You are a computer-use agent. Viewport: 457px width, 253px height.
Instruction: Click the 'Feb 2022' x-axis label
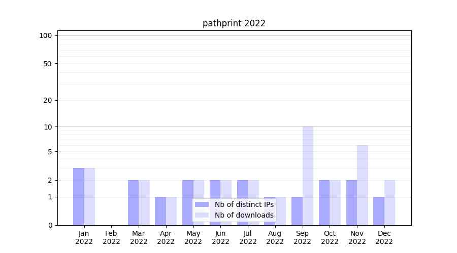pos(111,237)
